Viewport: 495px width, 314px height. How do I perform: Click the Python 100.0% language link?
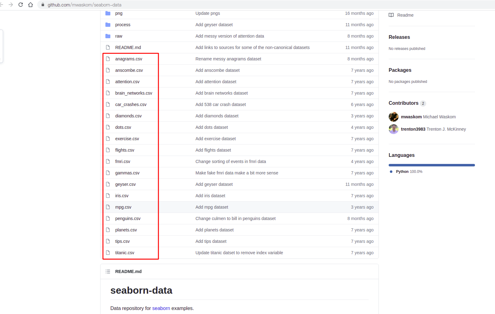point(409,172)
